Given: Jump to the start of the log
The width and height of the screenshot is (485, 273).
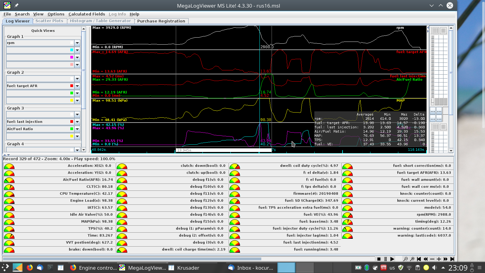Looking at the screenshot, I should [x=419, y=259].
